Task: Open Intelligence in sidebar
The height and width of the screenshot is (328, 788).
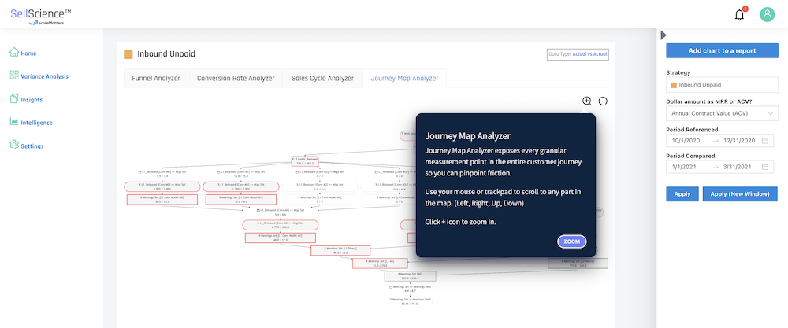Action: tap(36, 123)
